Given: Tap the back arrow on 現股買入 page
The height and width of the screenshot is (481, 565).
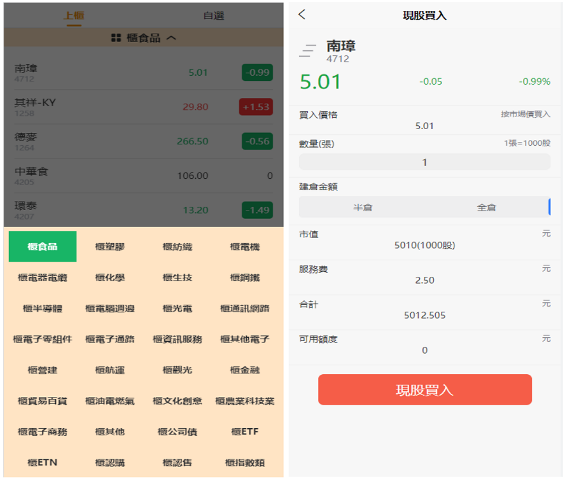Looking at the screenshot, I should coord(302,15).
